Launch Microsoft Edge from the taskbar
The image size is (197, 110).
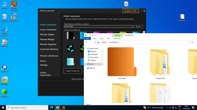pos(52,107)
